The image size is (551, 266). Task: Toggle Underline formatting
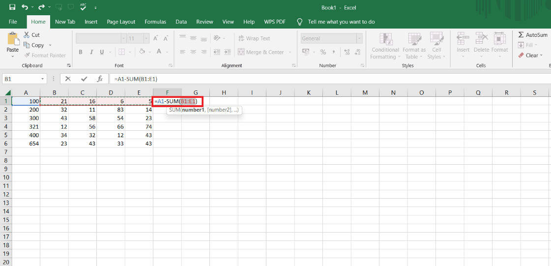[102, 52]
